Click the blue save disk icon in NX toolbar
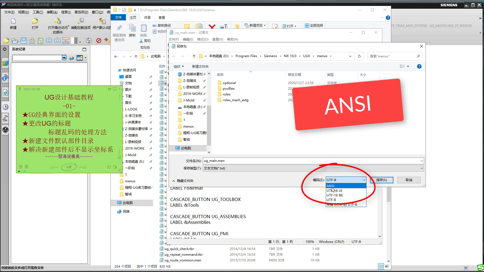 pyautogui.click(x=24, y=41)
